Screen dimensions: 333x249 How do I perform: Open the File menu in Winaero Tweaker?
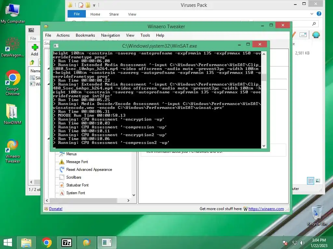(48, 35)
